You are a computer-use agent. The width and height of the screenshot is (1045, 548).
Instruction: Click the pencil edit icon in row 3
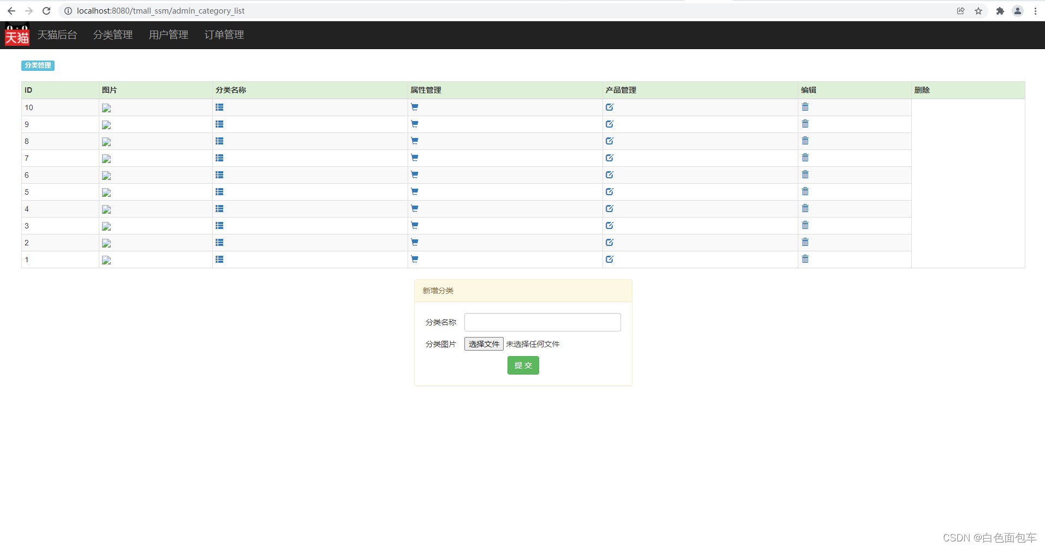610,226
